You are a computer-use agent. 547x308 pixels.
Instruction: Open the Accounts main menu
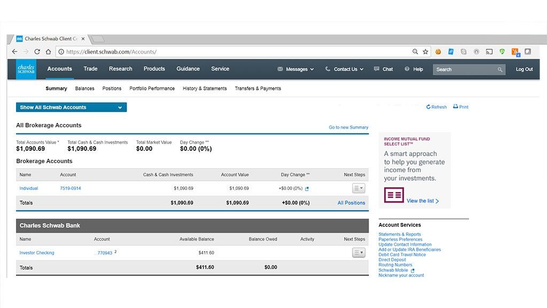point(60,69)
